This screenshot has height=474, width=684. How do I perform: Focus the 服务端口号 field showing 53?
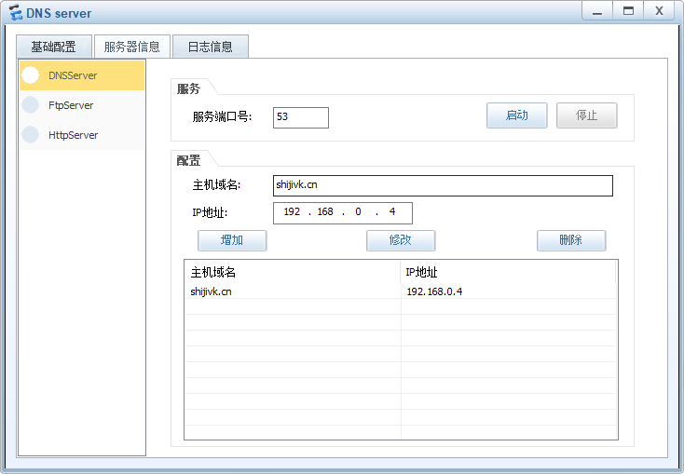tap(301, 117)
